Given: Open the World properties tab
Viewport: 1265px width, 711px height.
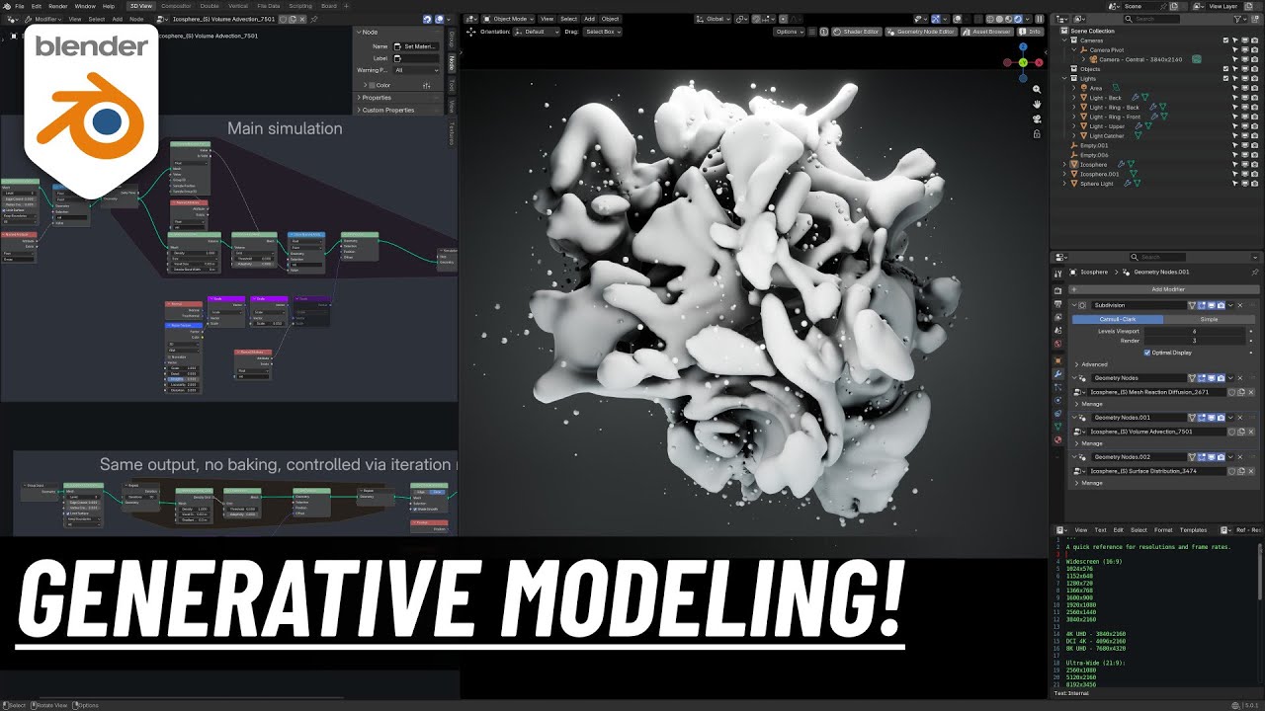Looking at the screenshot, I should point(1057,344).
